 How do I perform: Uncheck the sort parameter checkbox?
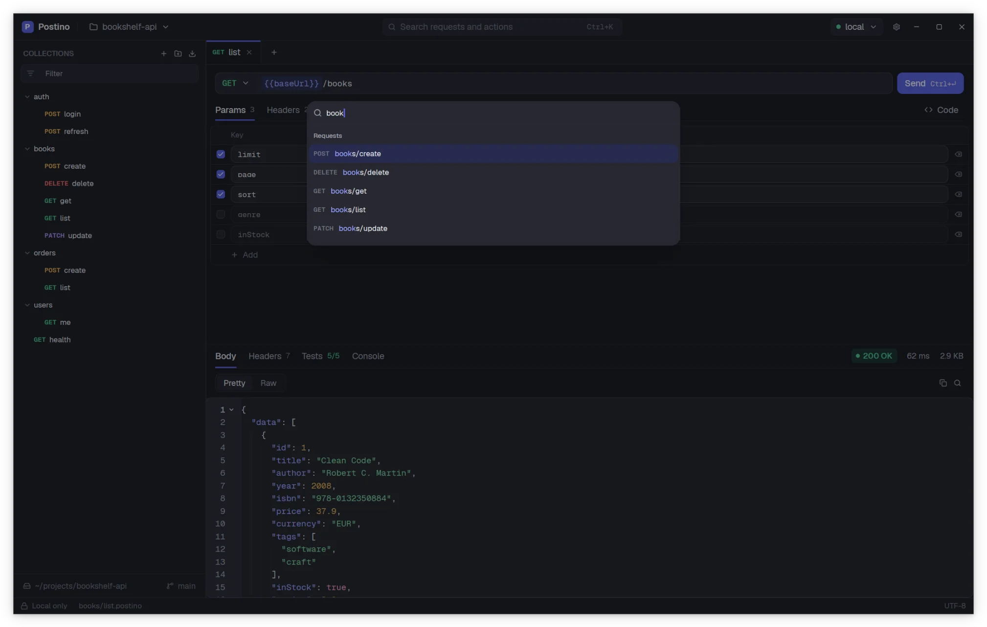pyautogui.click(x=221, y=194)
